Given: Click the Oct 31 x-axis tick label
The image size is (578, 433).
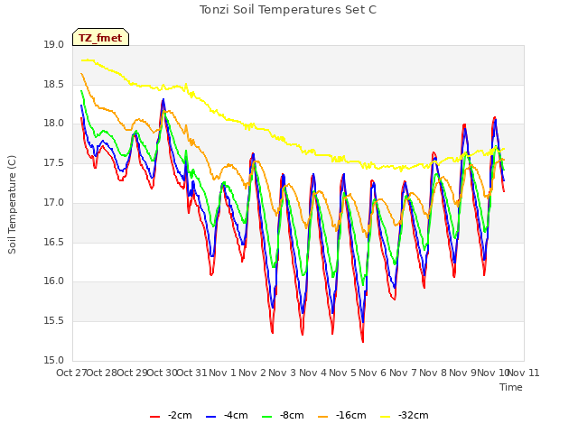Looking at the screenshot, I should tap(192, 373).
